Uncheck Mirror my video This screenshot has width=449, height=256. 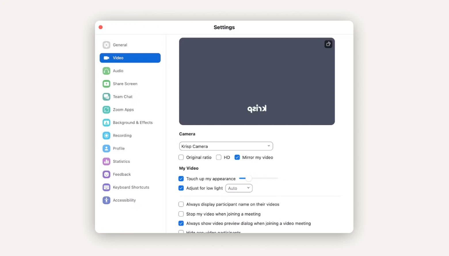237,157
